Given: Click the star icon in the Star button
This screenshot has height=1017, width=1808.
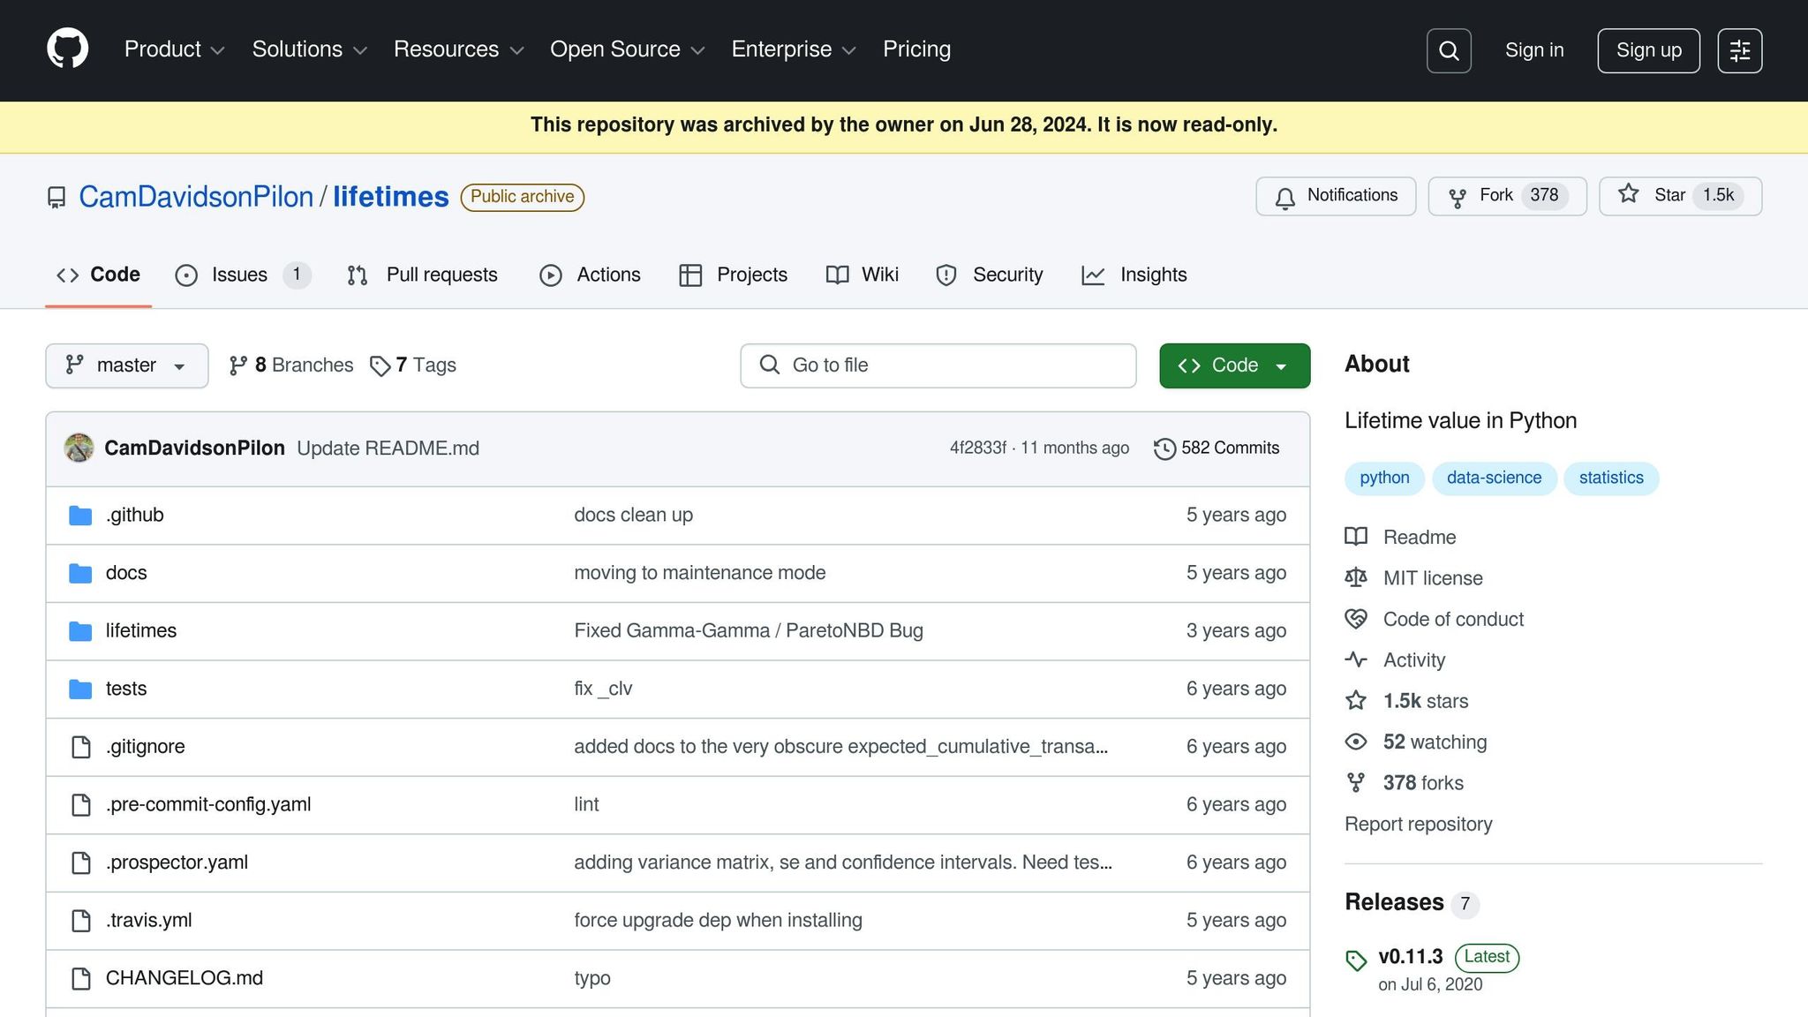Looking at the screenshot, I should [x=1629, y=194].
